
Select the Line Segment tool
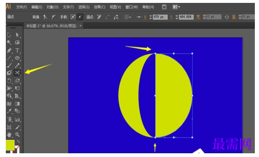tap(9, 58)
